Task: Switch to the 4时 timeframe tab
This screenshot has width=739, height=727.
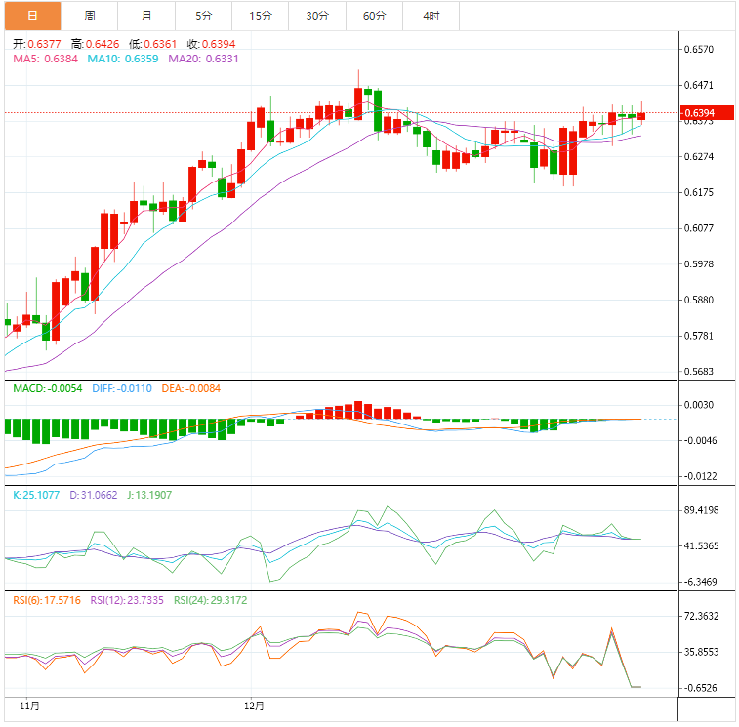Action: click(431, 16)
